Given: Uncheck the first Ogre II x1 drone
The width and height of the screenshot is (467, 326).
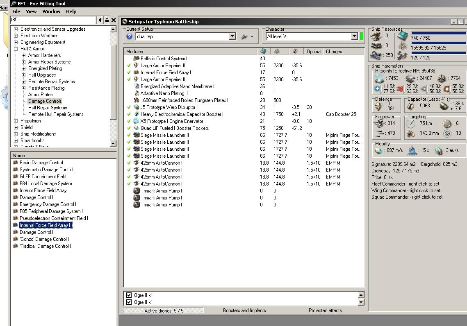Looking at the screenshot, I should 129,295.
